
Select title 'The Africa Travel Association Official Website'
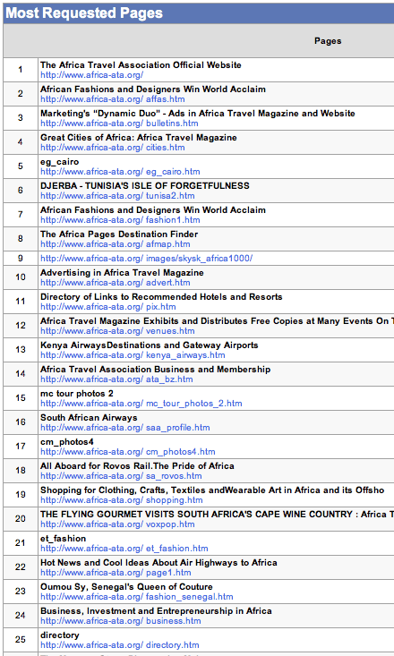pos(141,65)
